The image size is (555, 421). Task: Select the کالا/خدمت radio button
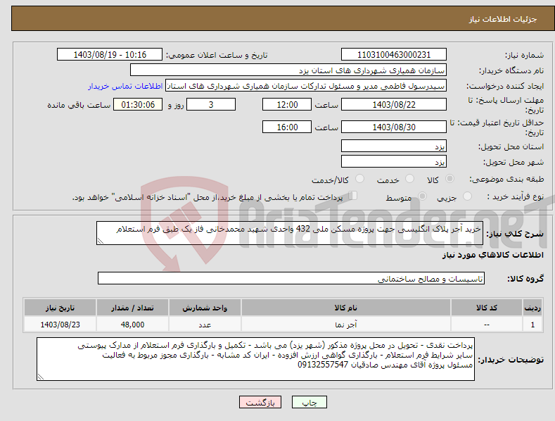pos(359,179)
